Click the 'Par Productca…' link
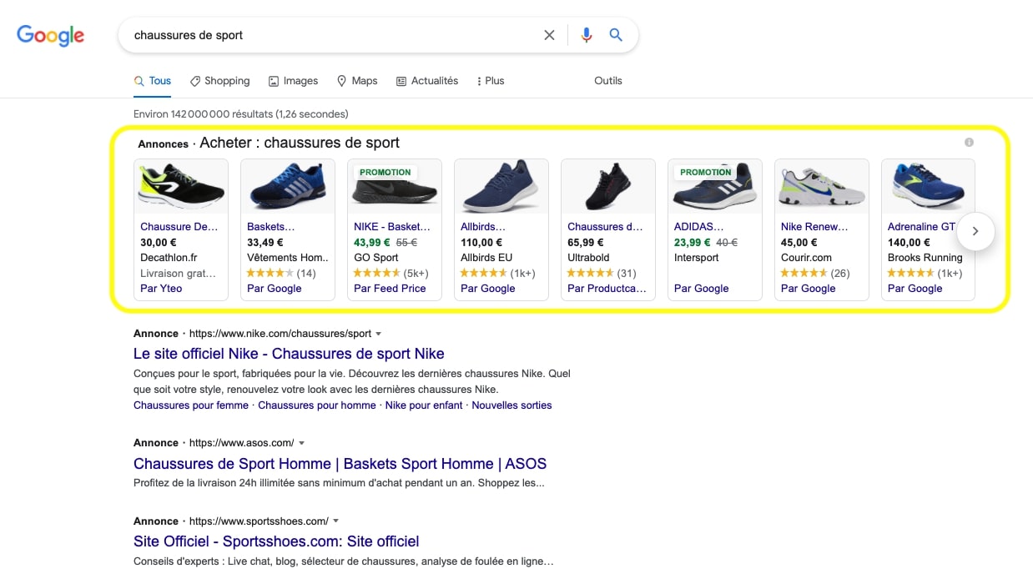This screenshot has width=1033, height=579. (607, 289)
